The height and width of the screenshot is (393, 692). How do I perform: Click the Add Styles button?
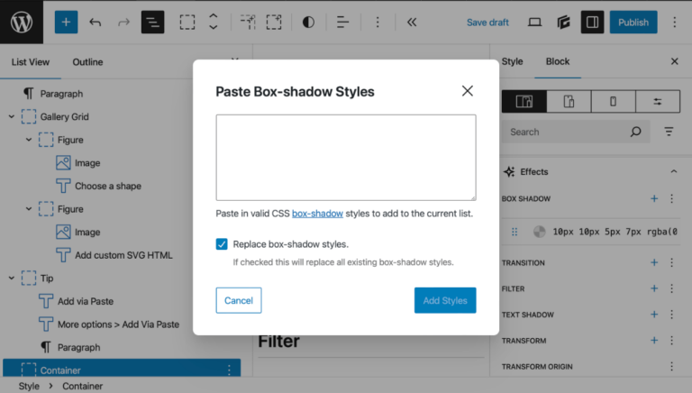coord(445,300)
